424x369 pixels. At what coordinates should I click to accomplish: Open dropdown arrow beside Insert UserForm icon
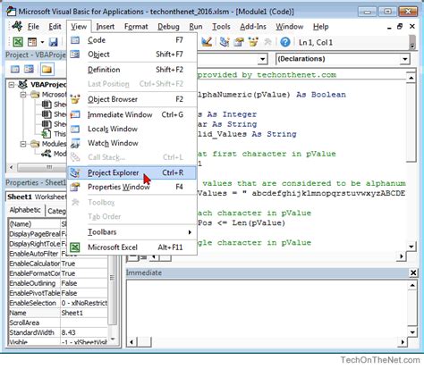click(42, 42)
